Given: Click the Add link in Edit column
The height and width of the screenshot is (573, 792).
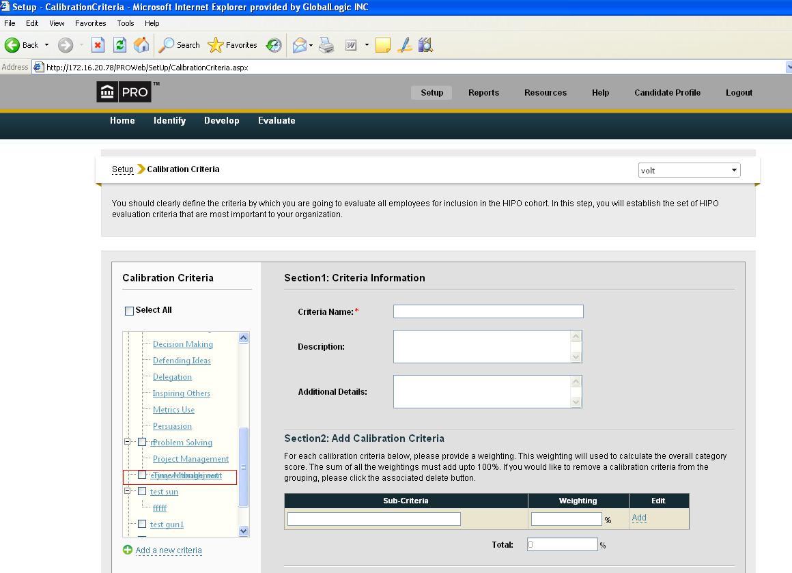Looking at the screenshot, I should coord(639,518).
